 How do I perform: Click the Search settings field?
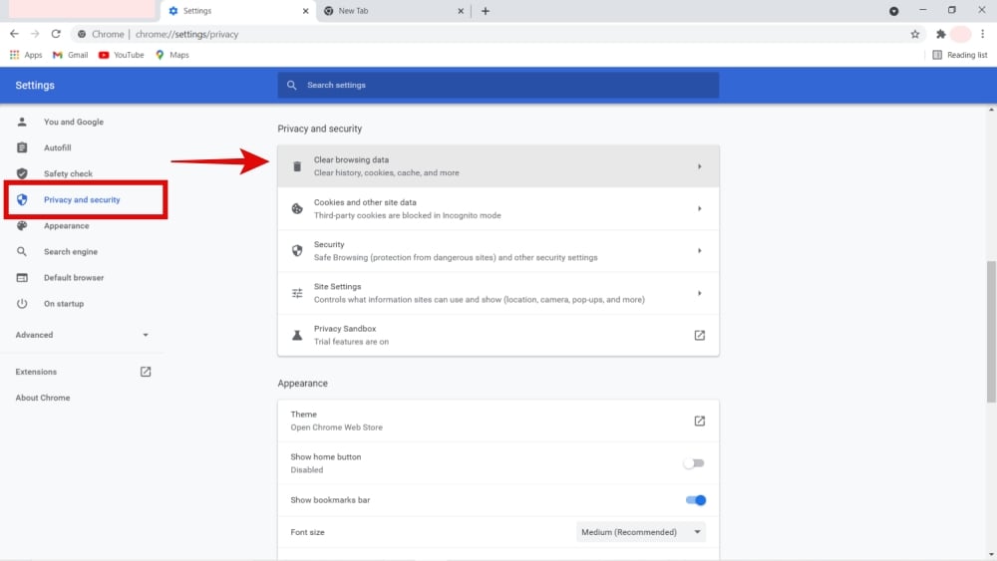[x=498, y=85]
